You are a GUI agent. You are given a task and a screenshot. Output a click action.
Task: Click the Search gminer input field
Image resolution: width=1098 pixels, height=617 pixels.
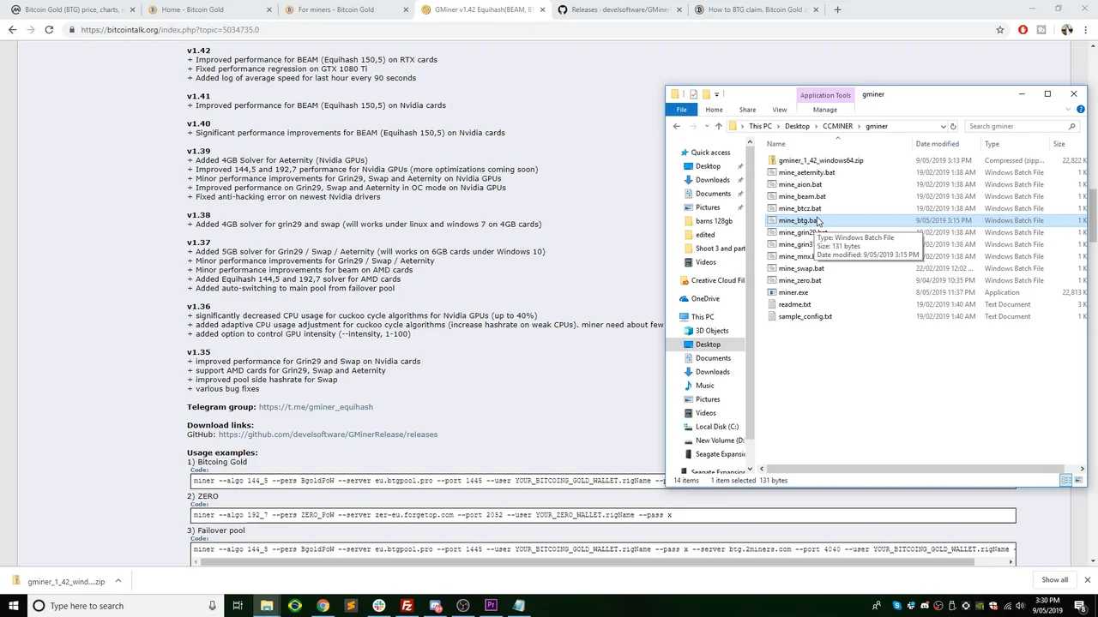coord(1017,126)
